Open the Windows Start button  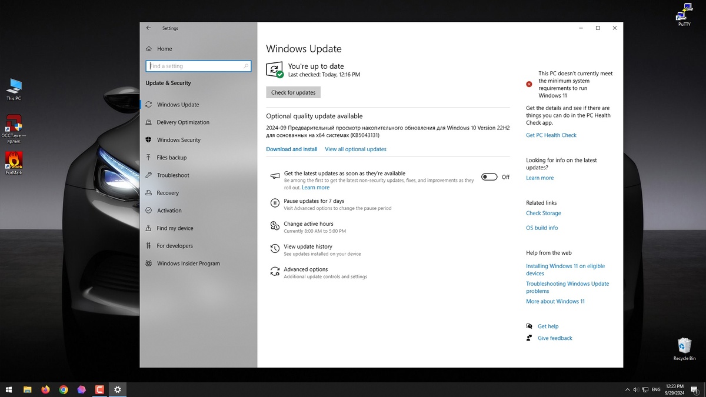tap(9, 389)
